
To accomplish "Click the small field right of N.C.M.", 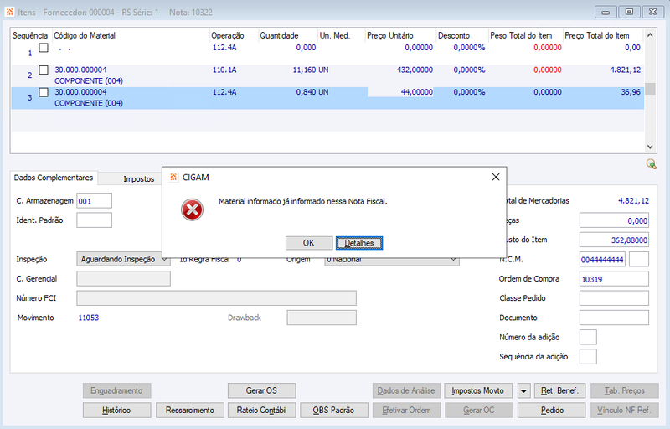I will (x=639, y=260).
